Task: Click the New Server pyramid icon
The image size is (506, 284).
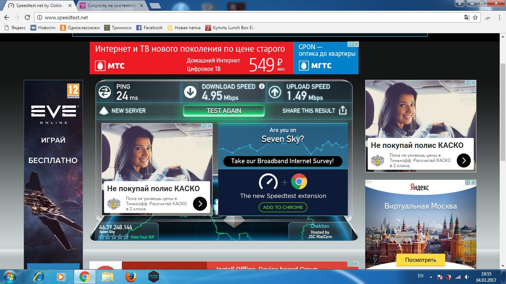Action: click(104, 111)
